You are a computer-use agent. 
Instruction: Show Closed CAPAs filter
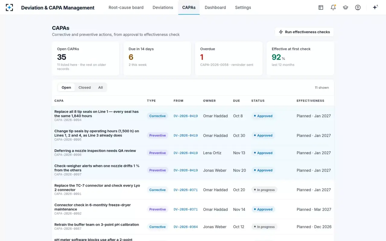(84, 87)
